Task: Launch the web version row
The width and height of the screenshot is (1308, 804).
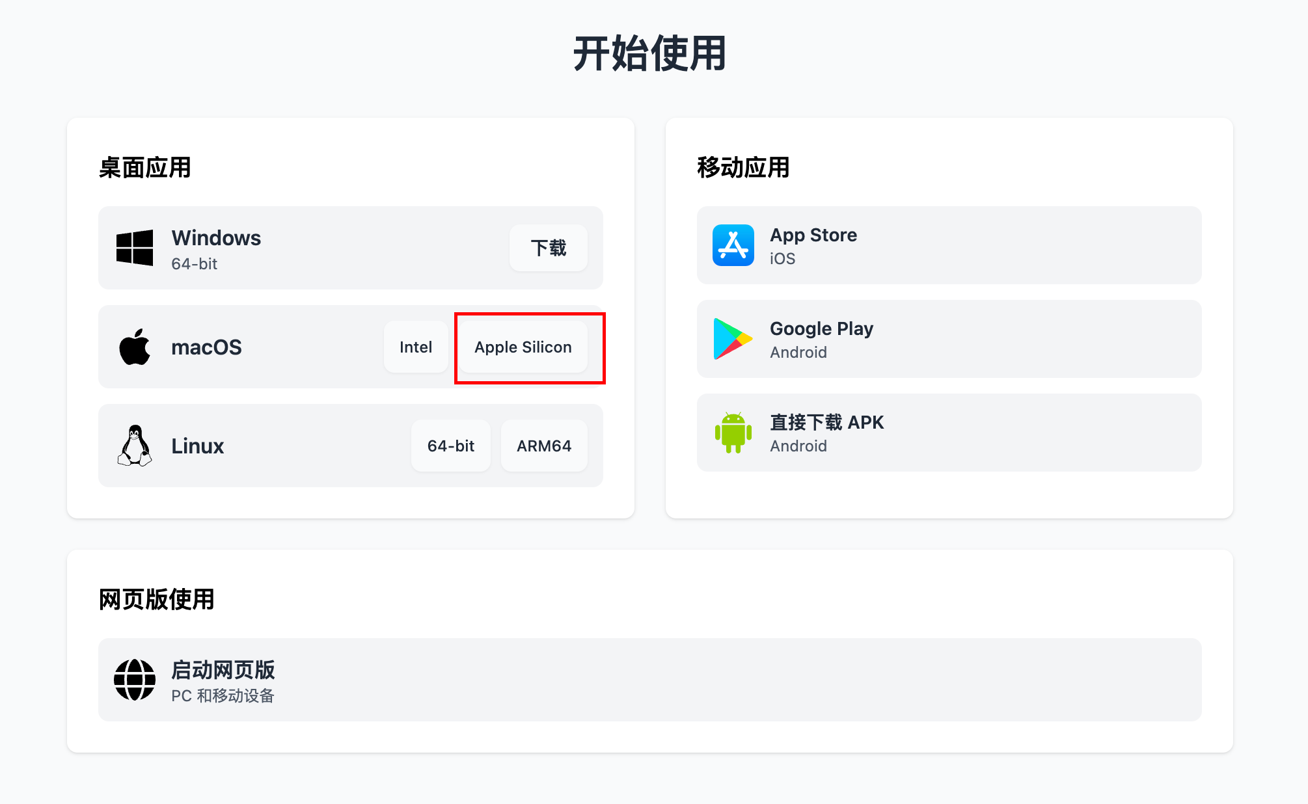Action: 649,680
